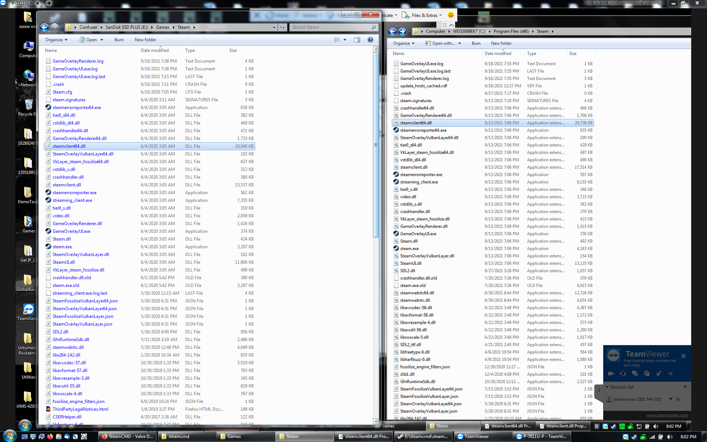The width and height of the screenshot is (707, 442).
Task: Open the change-view dropdown arrow
Action: (x=345, y=39)
